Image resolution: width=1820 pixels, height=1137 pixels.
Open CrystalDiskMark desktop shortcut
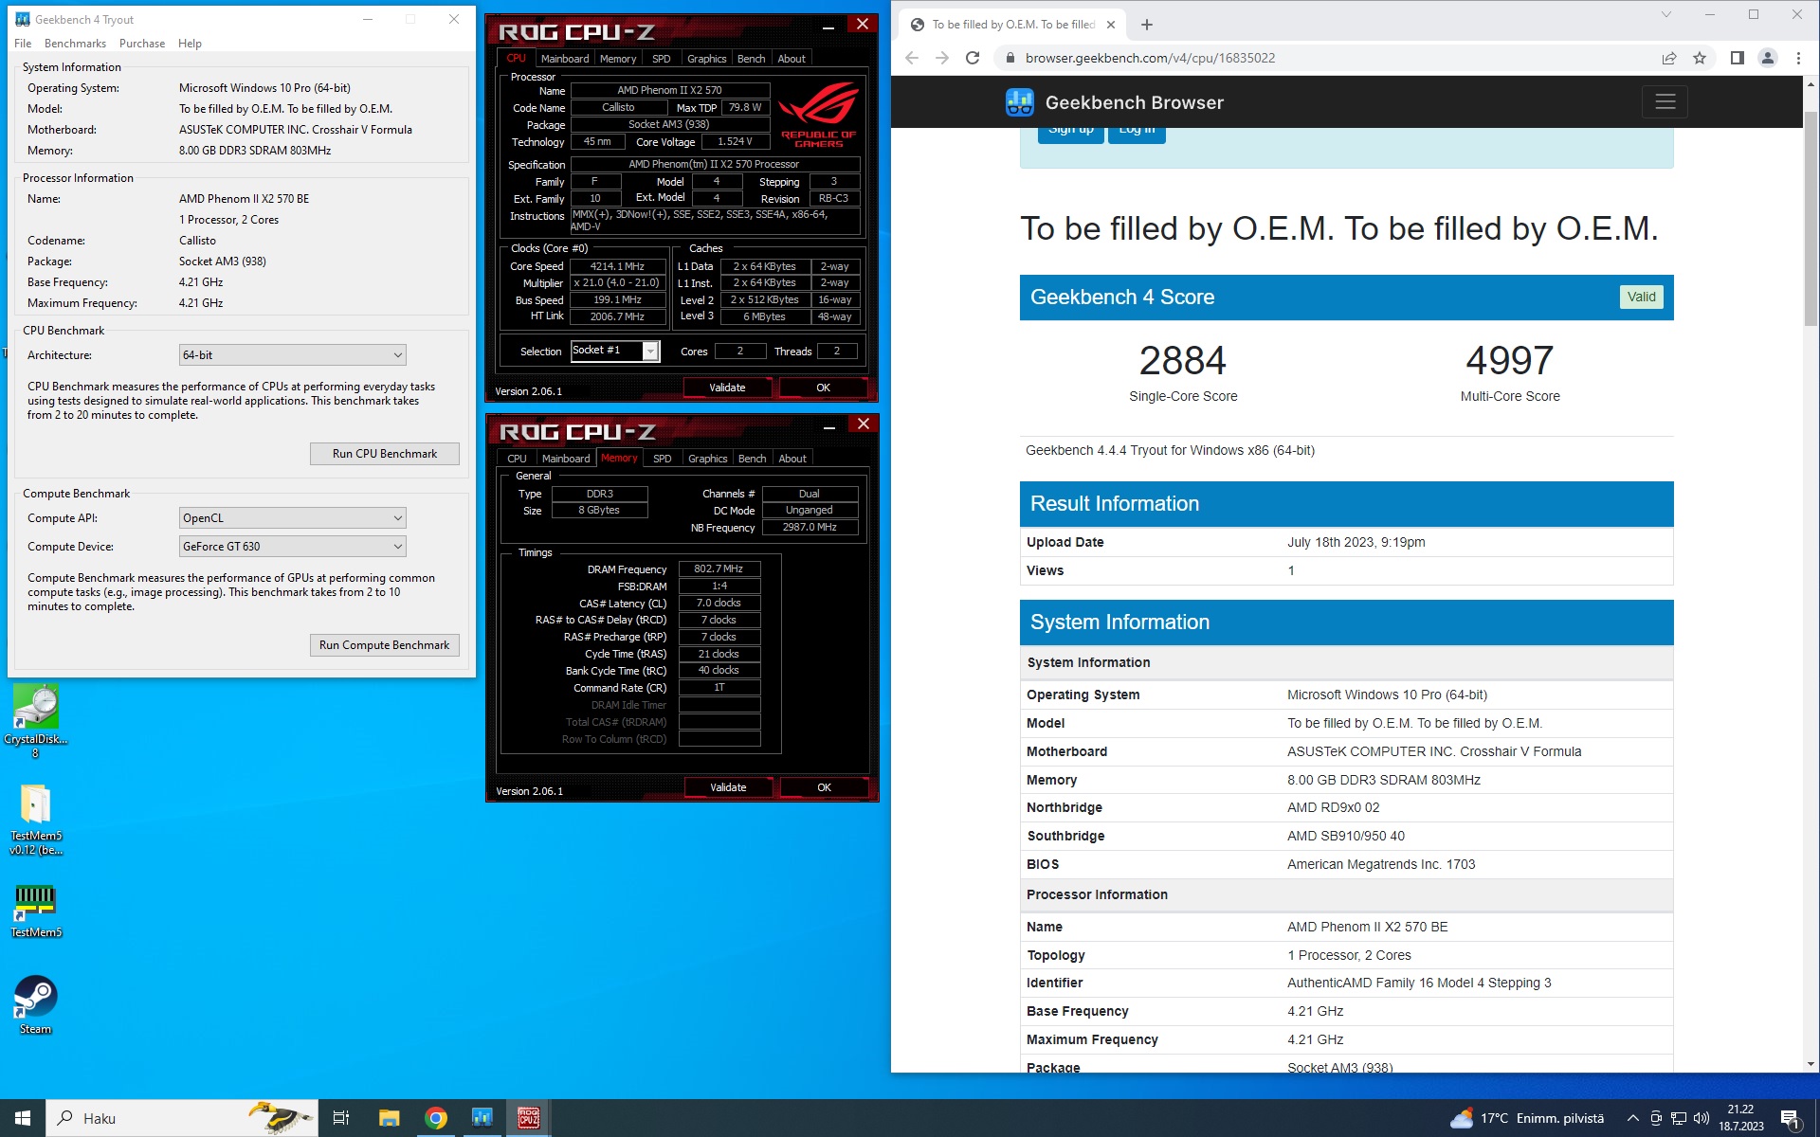tap(36, 720)
